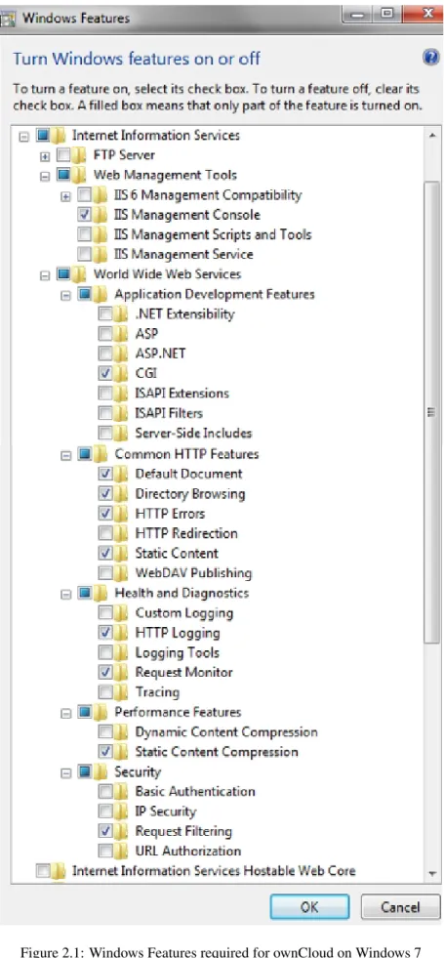Expand IIS 6 Management Compatibility
This screenshot has height=958, width=444.
[66, 196]
